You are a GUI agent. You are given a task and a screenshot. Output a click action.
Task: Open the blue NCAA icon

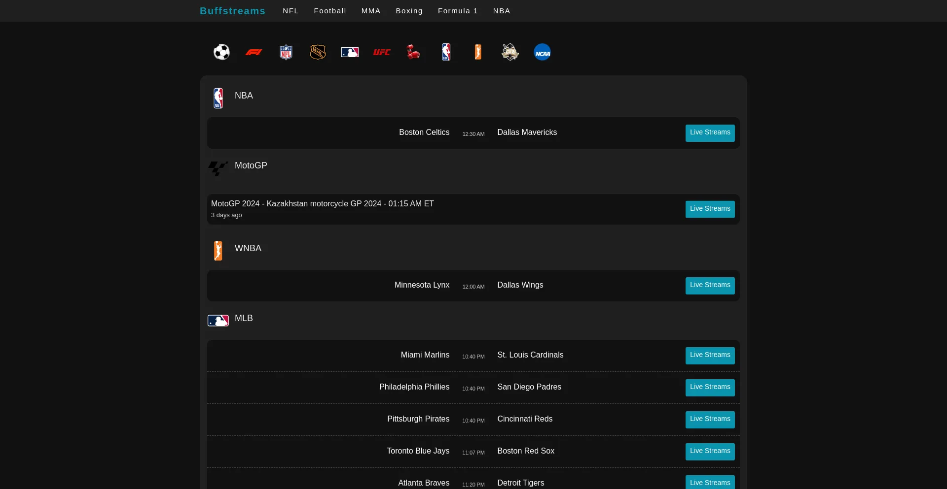(542, 52)
